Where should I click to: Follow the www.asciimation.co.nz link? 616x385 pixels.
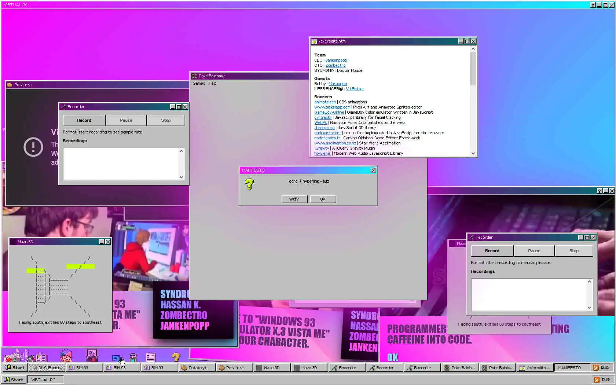pyautogui.click(x=335, y=143)
